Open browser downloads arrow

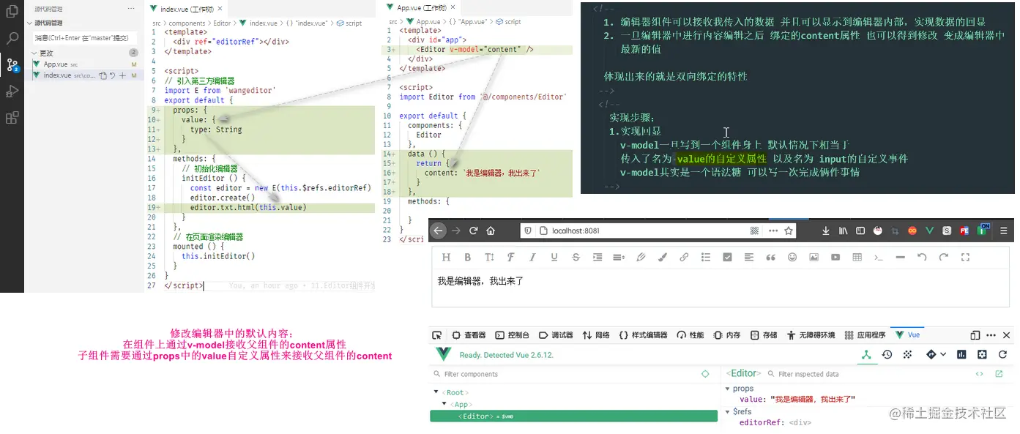tap(826, 231)
